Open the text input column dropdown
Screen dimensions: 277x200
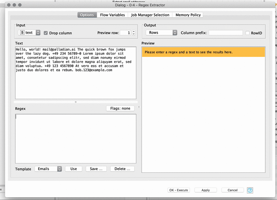click(x=29, y=32)
